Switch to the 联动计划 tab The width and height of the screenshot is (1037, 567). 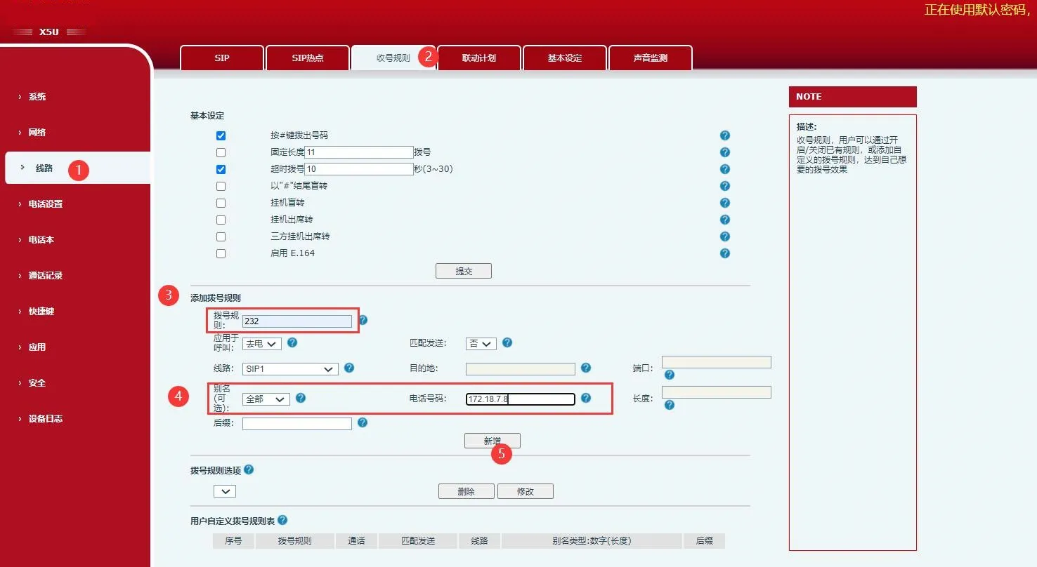coord(478,58)
